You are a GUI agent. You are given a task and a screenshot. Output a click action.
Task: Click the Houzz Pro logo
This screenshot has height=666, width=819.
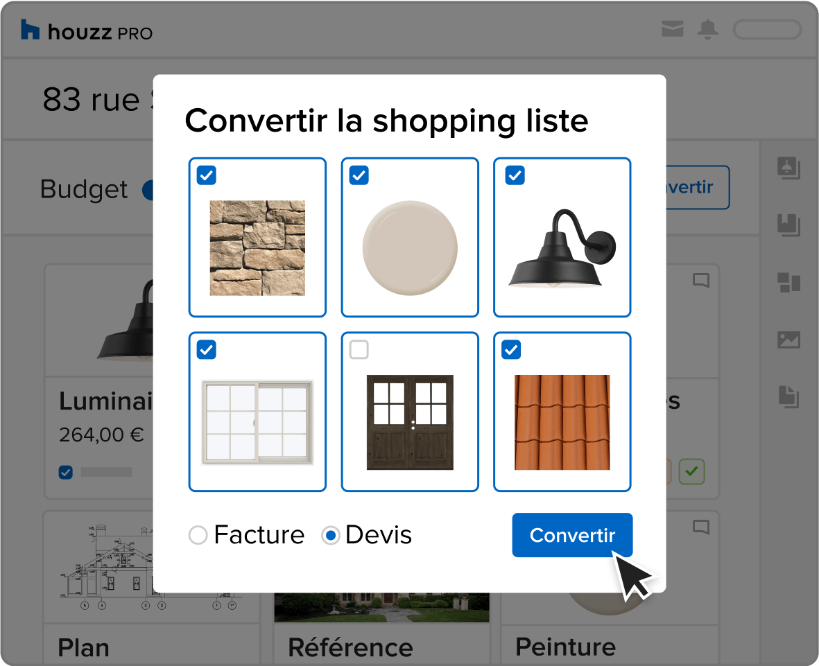(x=86, y=31)
